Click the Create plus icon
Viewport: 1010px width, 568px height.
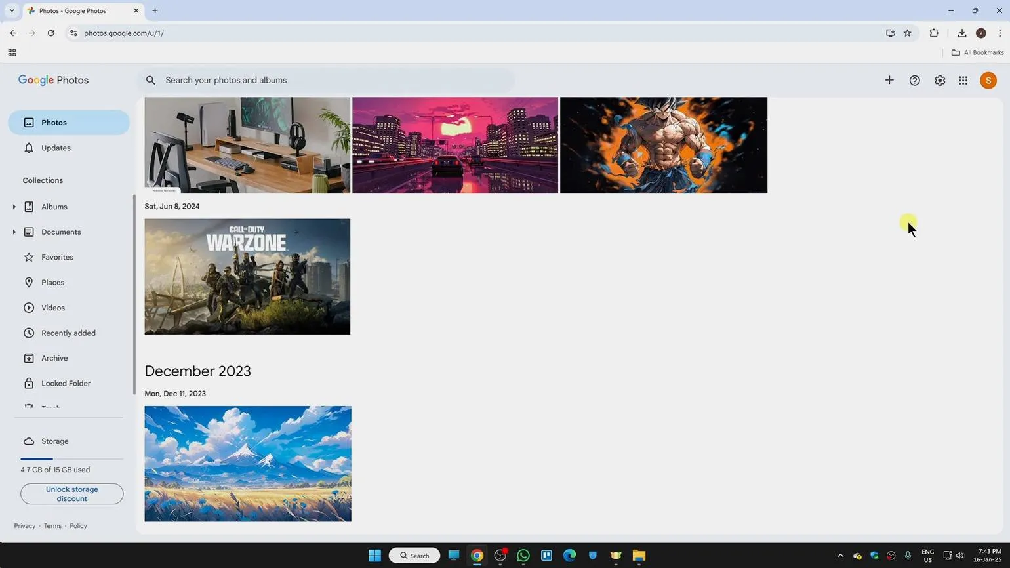pos(889,80)
